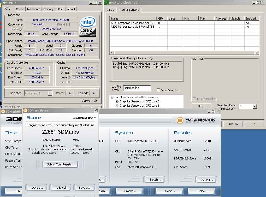Click the Graphs button

pyautogui.click(x=130, y=191)
